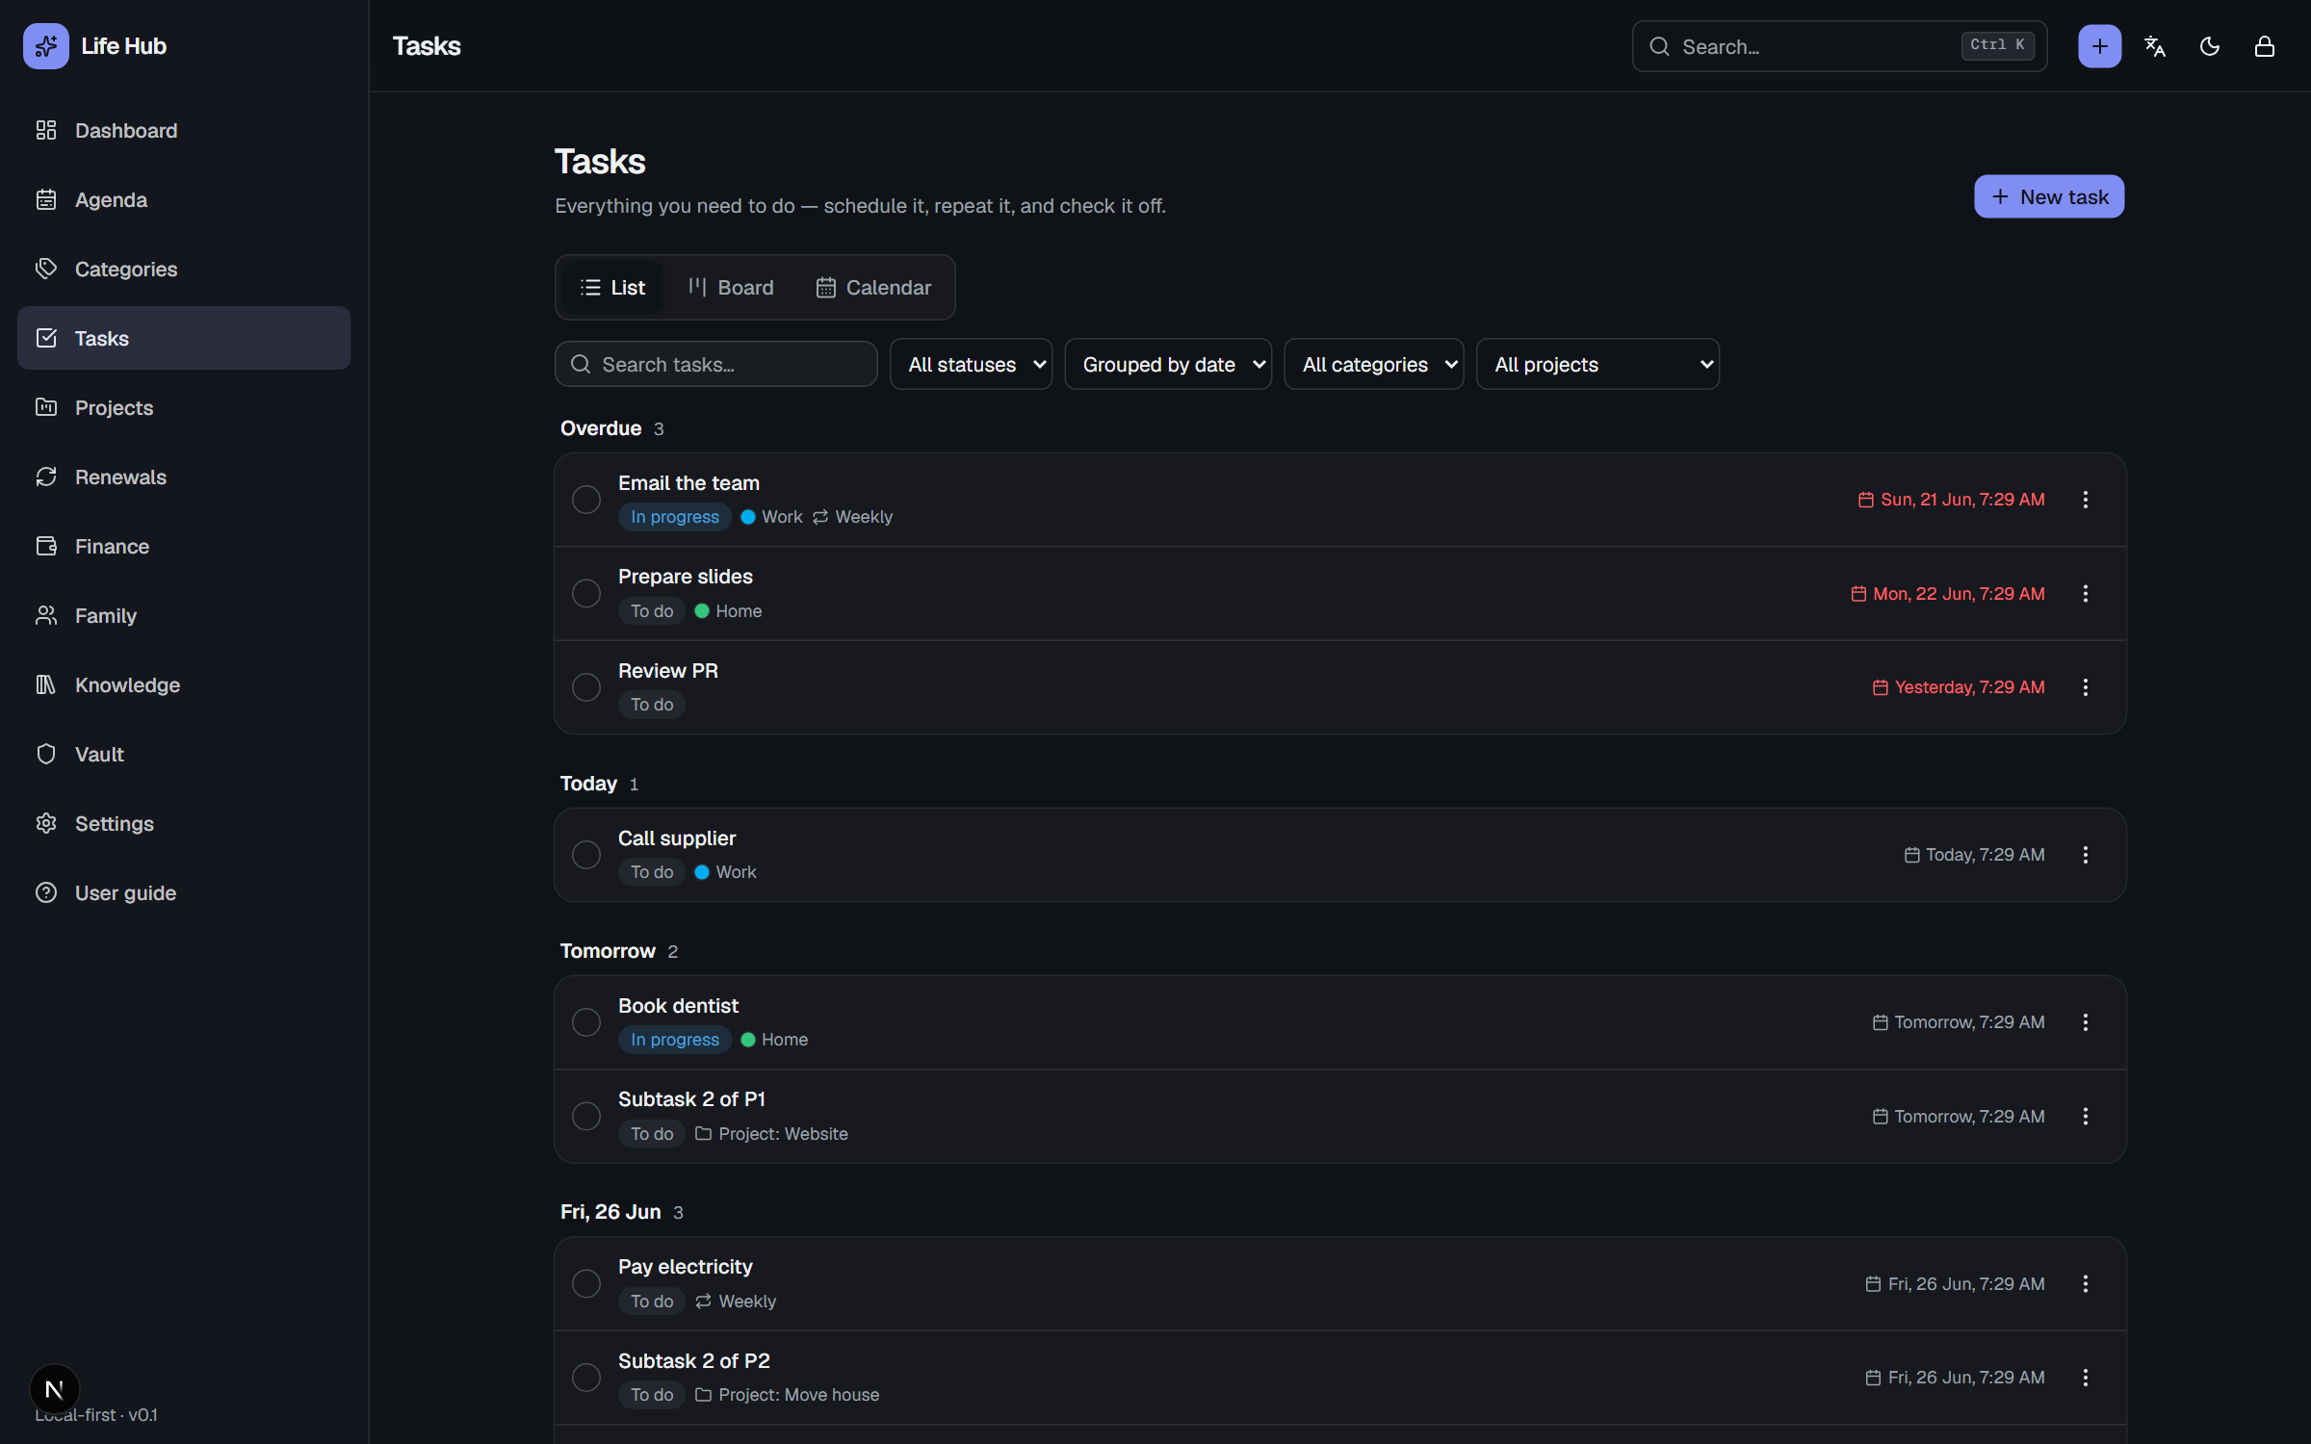Click the New task button
2311x1444 pixels.
(2049, 196)
